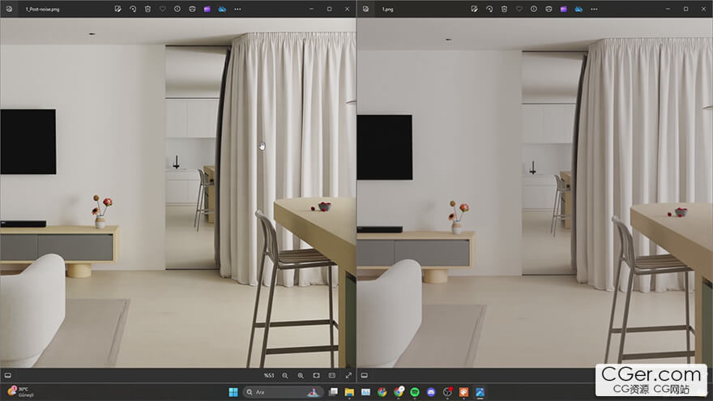Viewport: 713px width, 401px height.
Task: Click the taskbar search box
Action: tap(284, 392)
